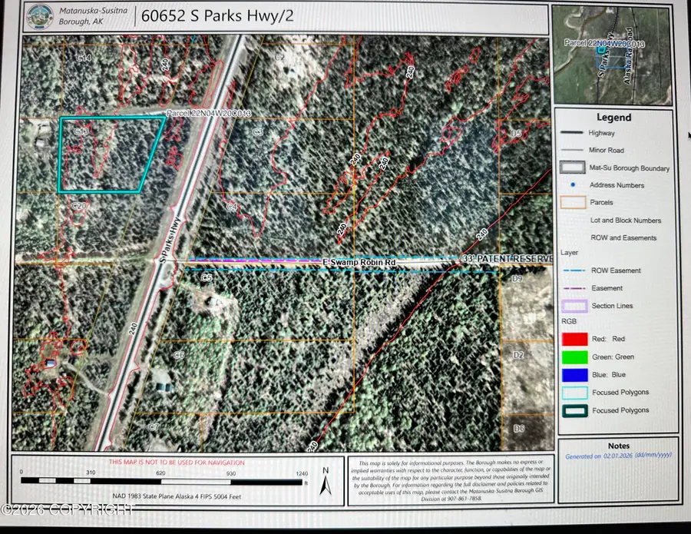The width and height of the screenshot is (691, 534).
Task: Select the Highway legend symbol
Action: (571, 132)
